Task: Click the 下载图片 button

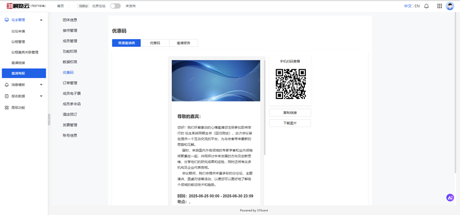Action: click(290, 123)
